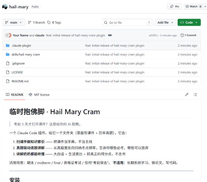The width and height of the screenshot is (207, 182).
Task: Open the latest commit message link
Action: (x=75, y=35)
